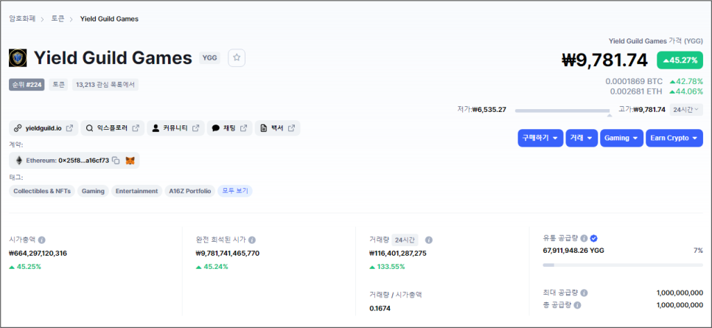Select the Gaming tag
The image size is (712, 328).
[x=93, y=191]
